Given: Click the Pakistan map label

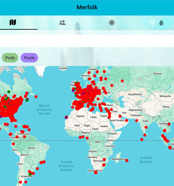Looking at the screenshot, I should point(136,115).
